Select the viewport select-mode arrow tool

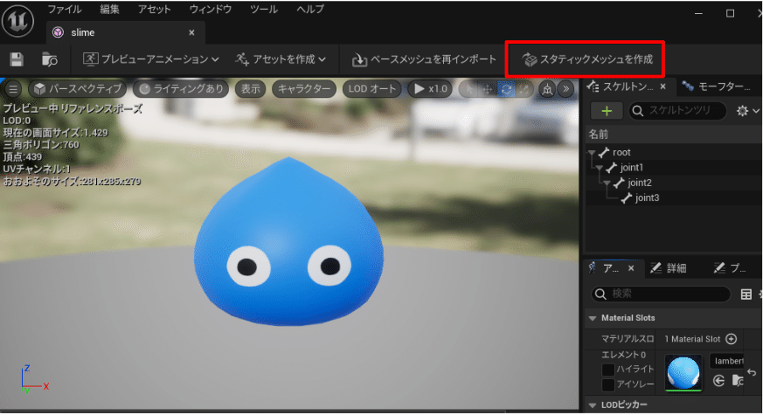468,89
